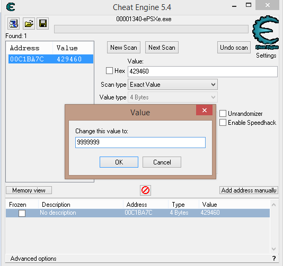Click No description cell
The width and height of the screenshot is (283, 266).
pos(58,213)
